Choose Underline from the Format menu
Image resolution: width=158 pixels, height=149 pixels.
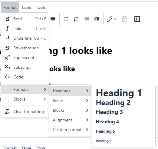(x=25, y=38)
